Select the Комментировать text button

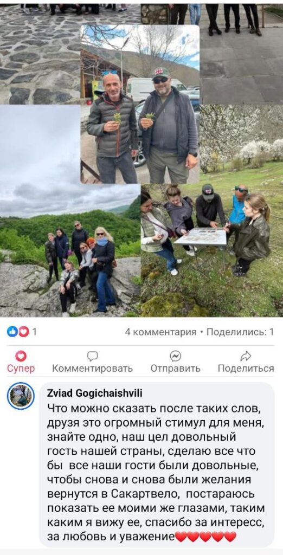click(93, 369)
